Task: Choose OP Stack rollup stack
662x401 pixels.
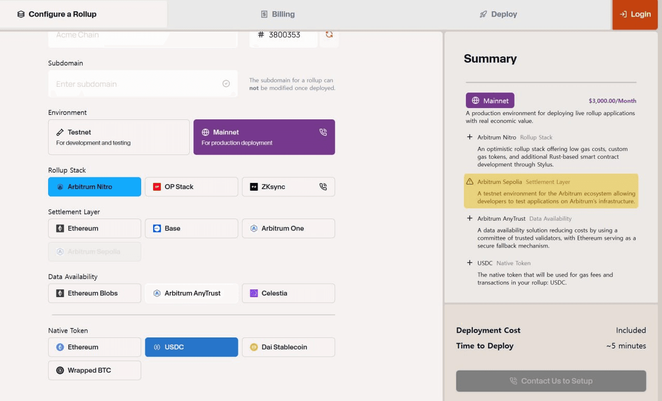Action: point(191,187)
